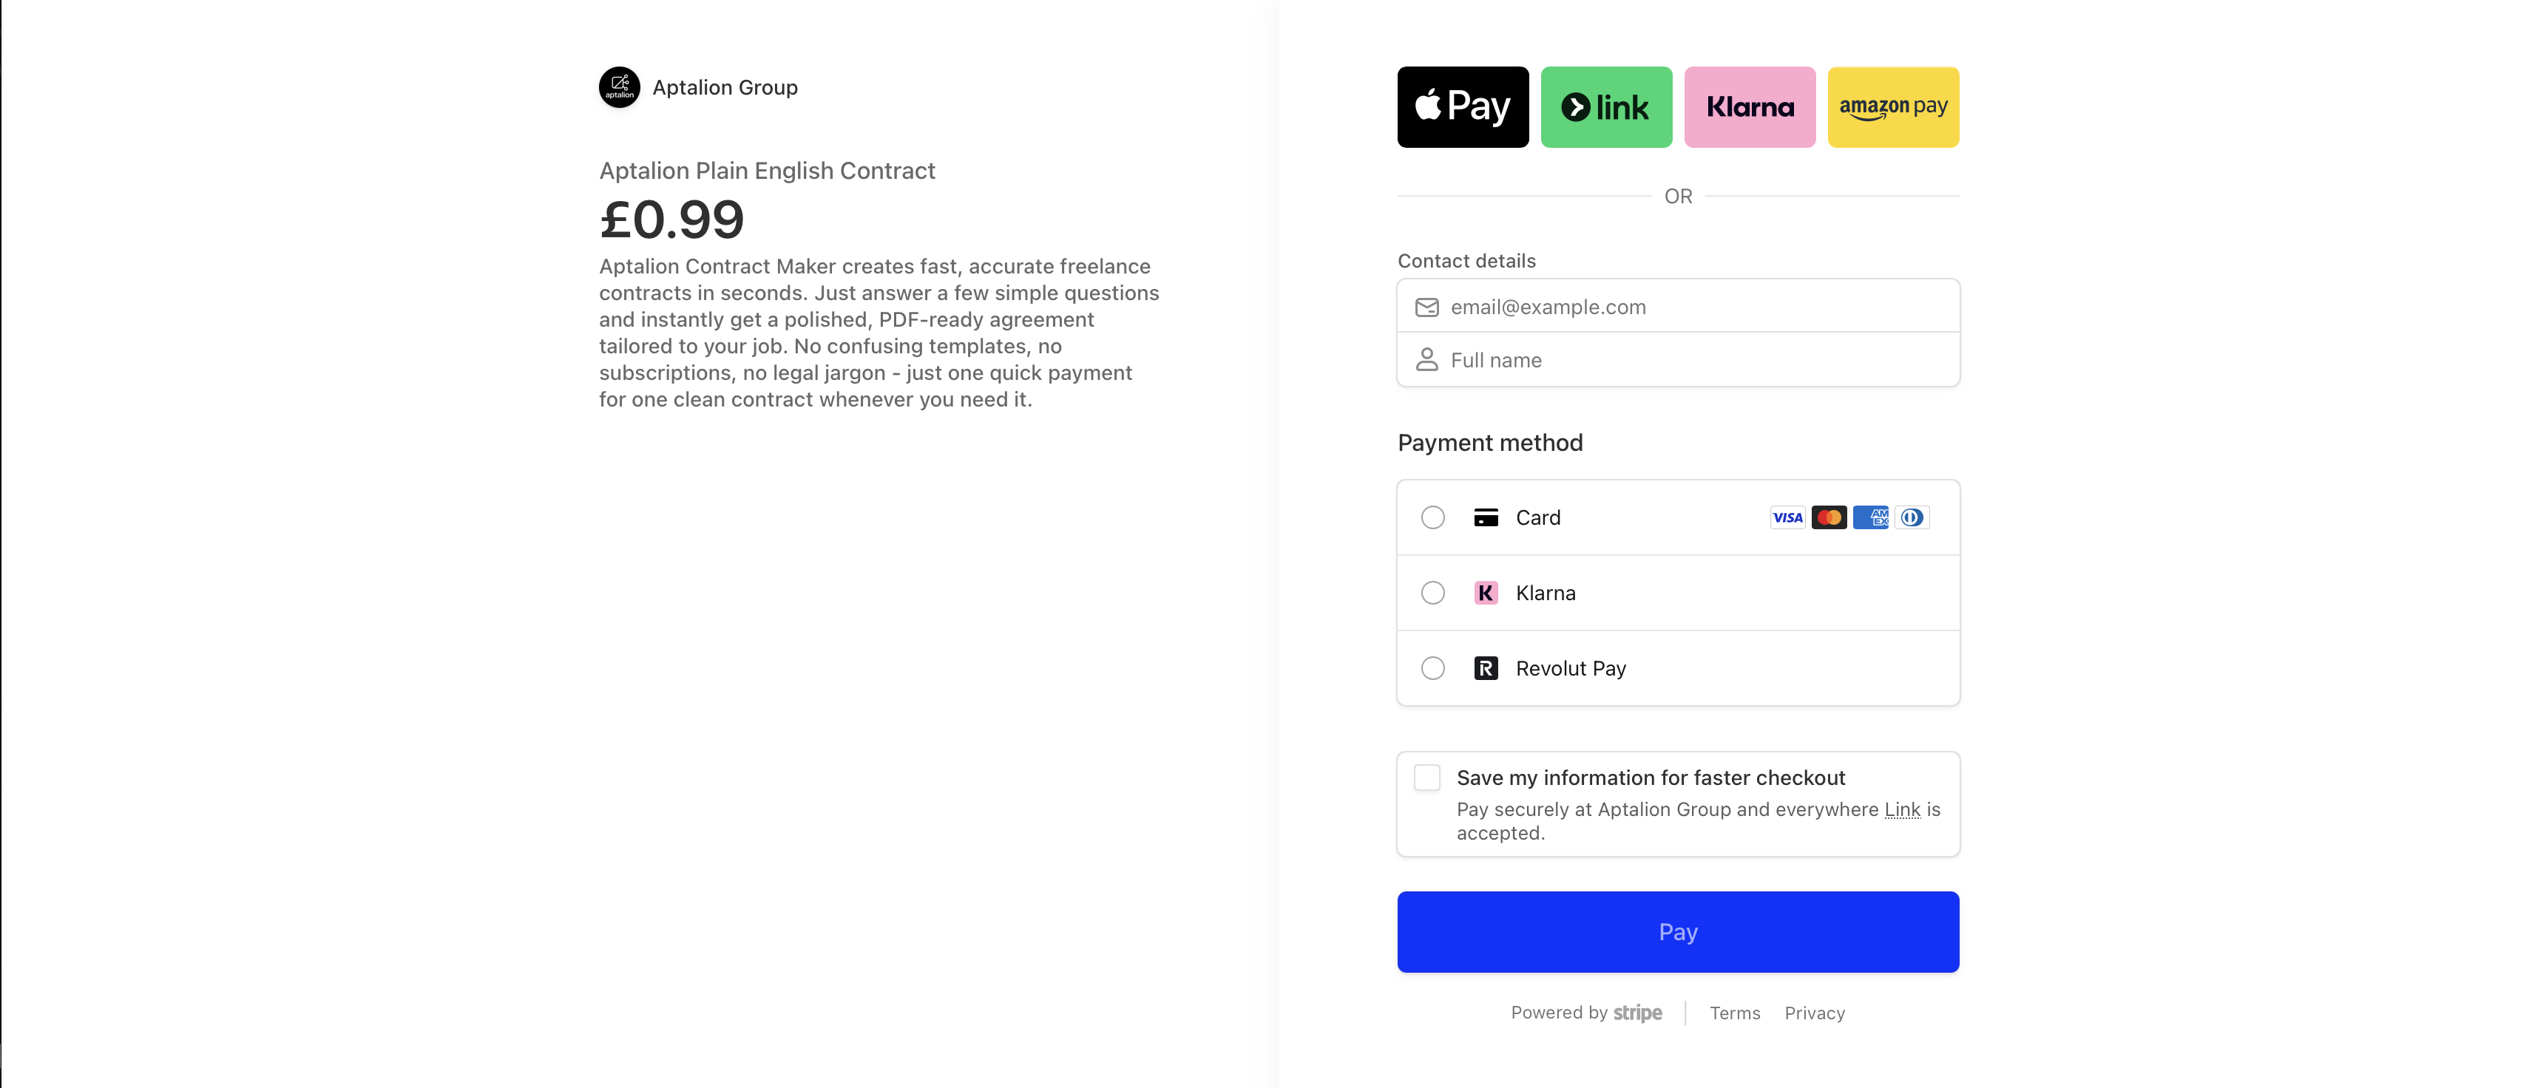The height and width of the screenshot is (1088, 2532).
Task: Pay with Apple Pay
Action: [1463, 106]
